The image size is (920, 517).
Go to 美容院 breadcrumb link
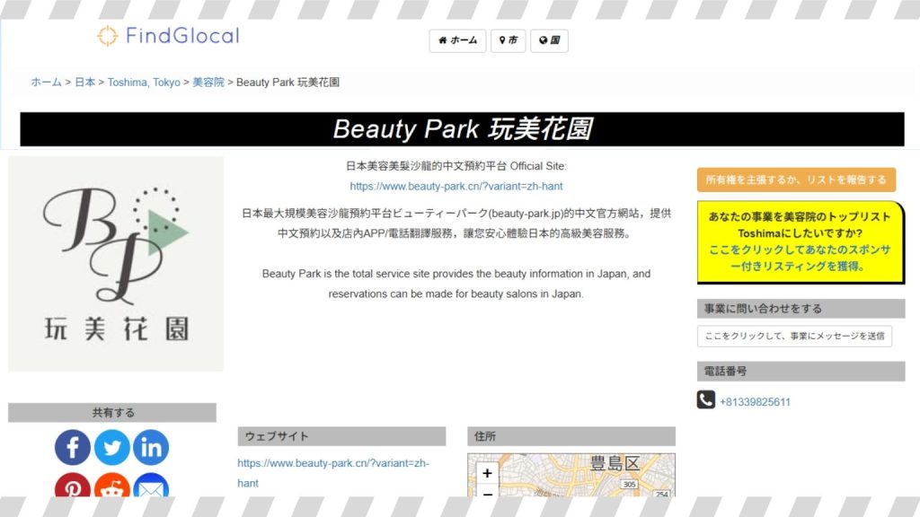pyautogui.click(x=208, y=82)
